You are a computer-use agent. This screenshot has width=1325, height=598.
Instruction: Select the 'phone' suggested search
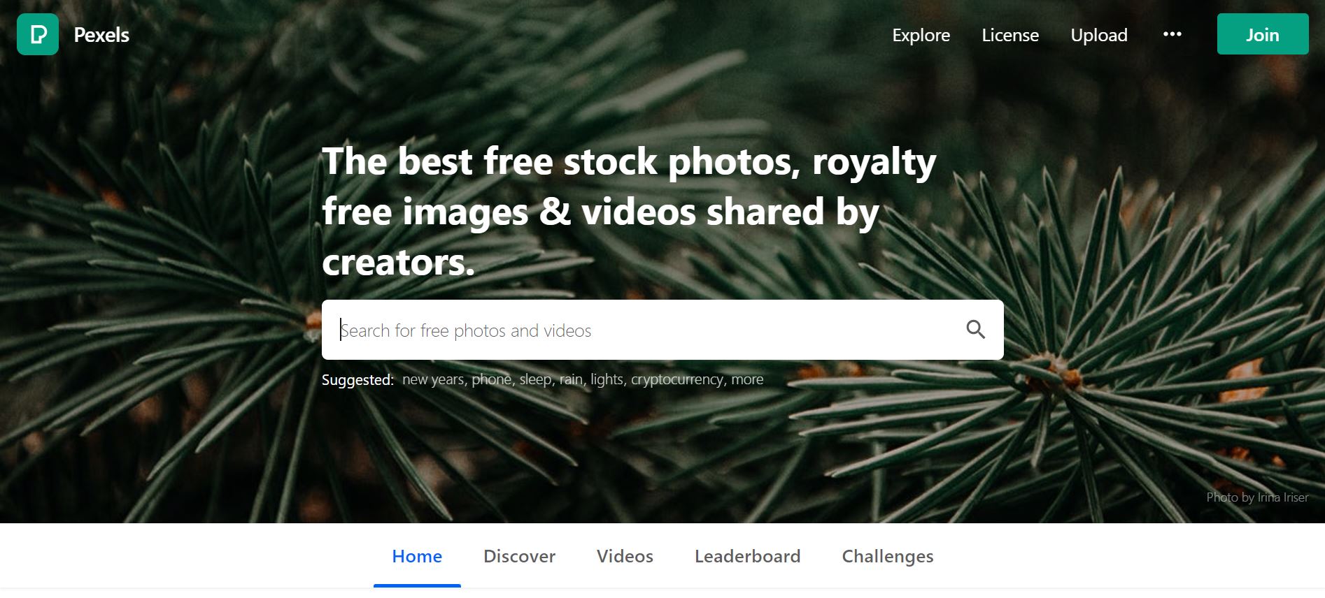[x=492, y=379]
